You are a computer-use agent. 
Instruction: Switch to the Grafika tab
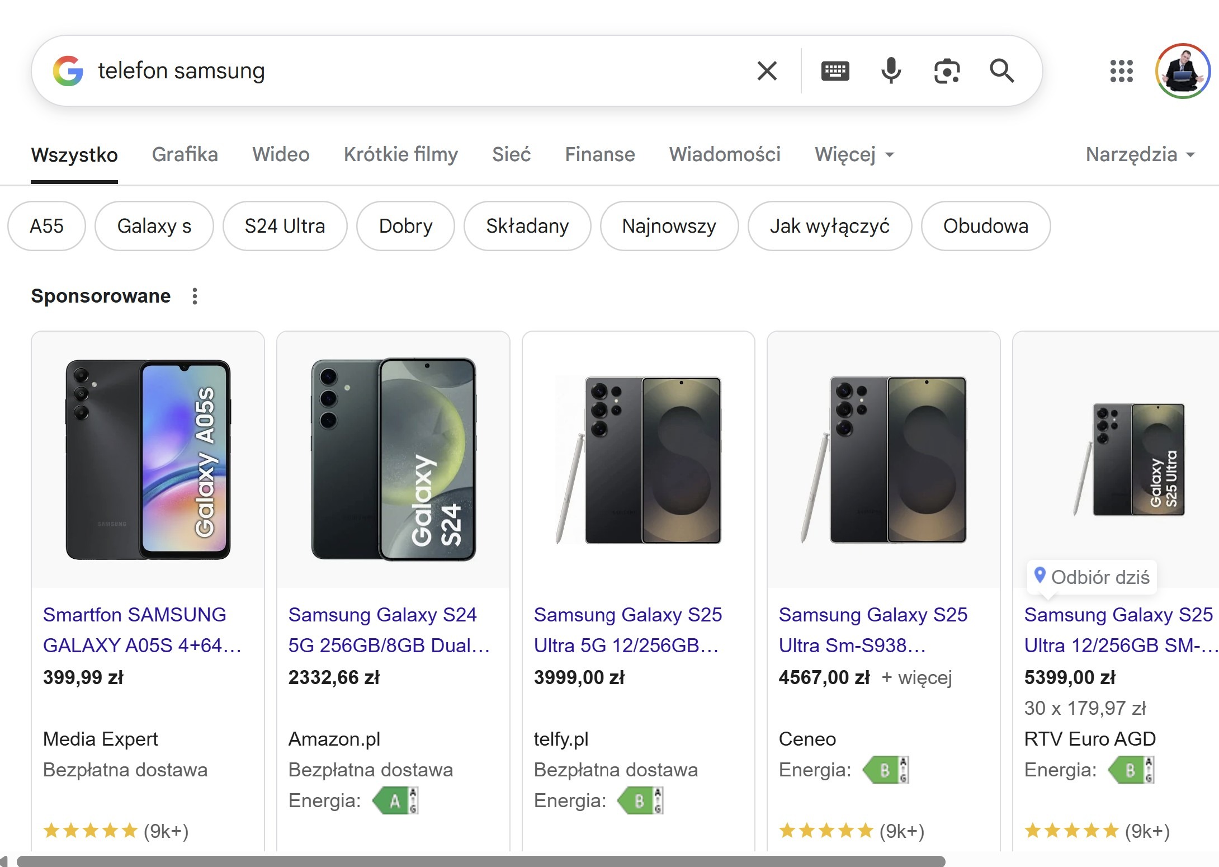tap(185, 154)
